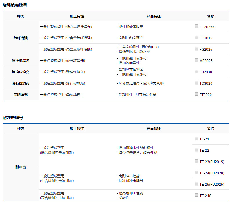Image resolution: width=232 pixels, height=204 pixels.
Task: Click 名称 header in 耐冲击牌号 table
Action: click(x=211, y=129)
